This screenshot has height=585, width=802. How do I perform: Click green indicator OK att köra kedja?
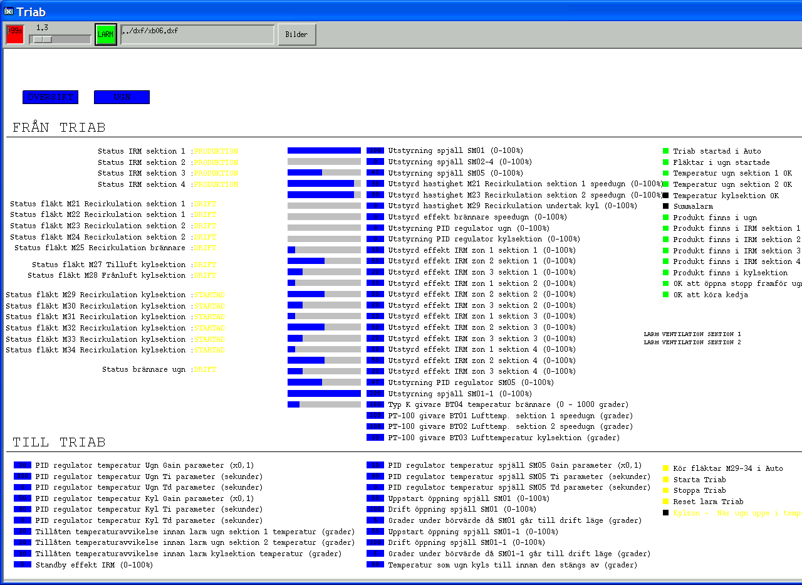point(666,295)
